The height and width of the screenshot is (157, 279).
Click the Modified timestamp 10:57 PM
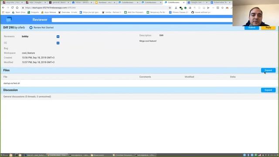[x=38, y=62]
